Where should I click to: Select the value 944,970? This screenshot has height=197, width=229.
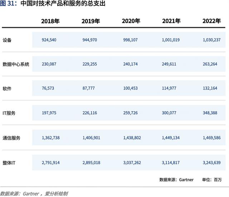click(90, 40)
